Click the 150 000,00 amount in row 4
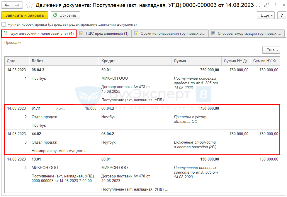The width and height of the screenshot is (287, 197). (210, 159)
